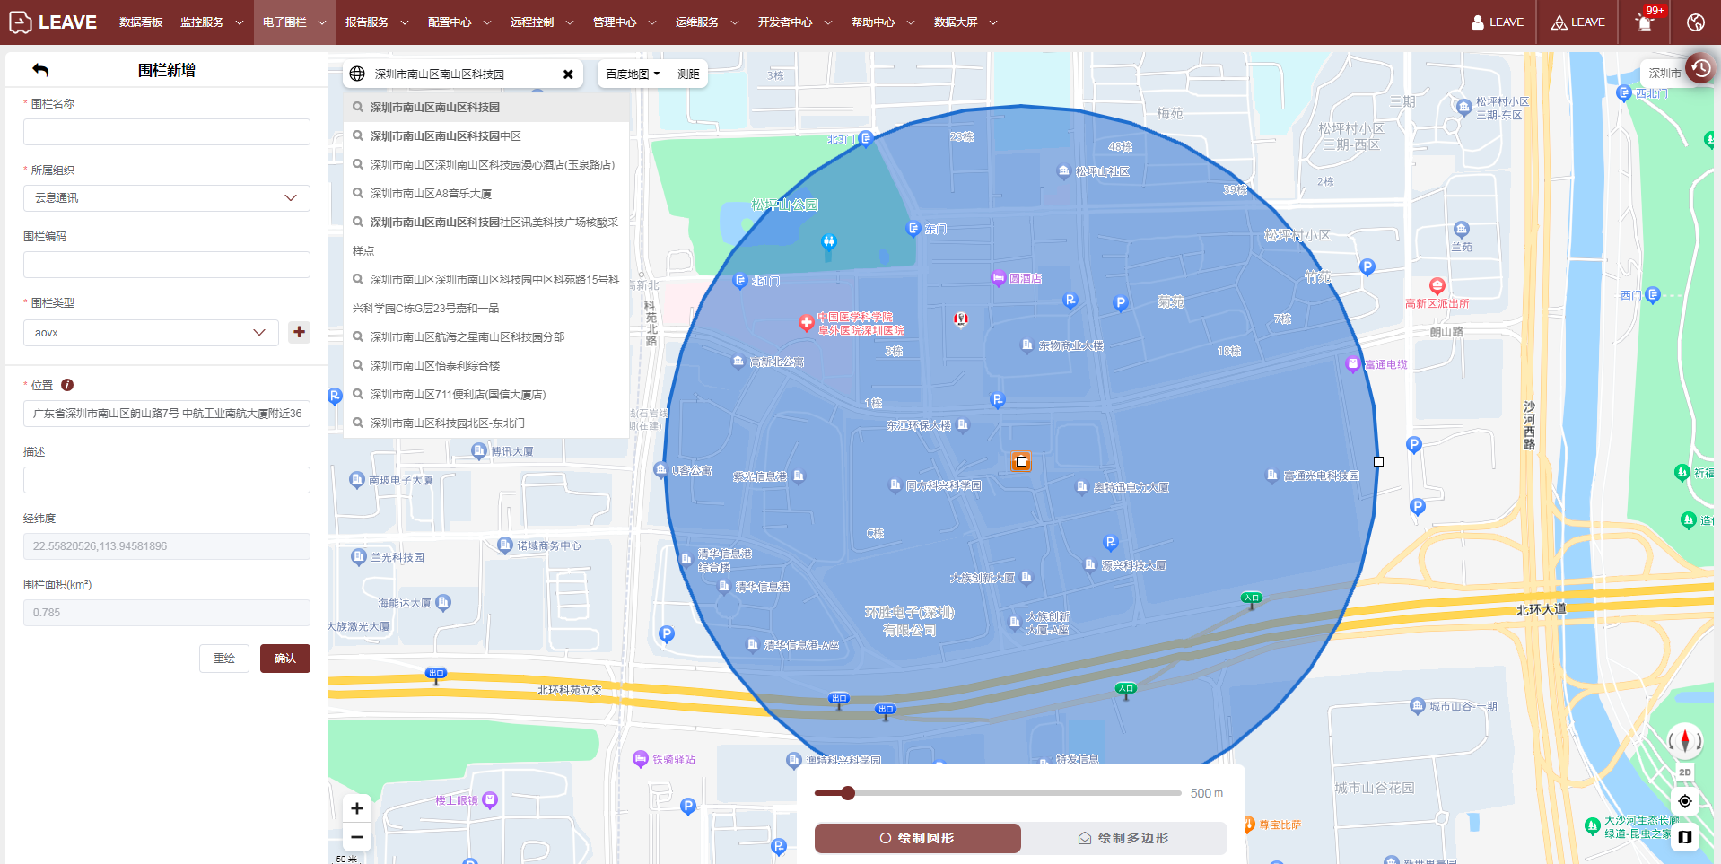1721x864 pixels.
Task: Open the fence type dropdown
Action: coord(151,333)
